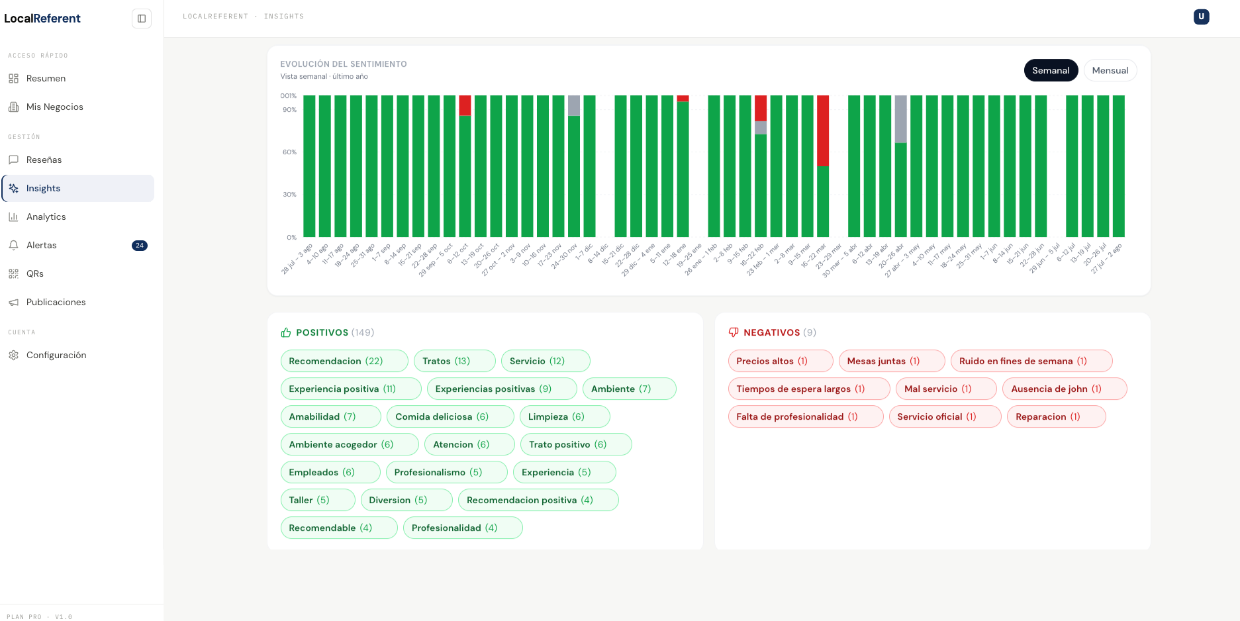Choose the Diversion (5) chip

(406, 500)
